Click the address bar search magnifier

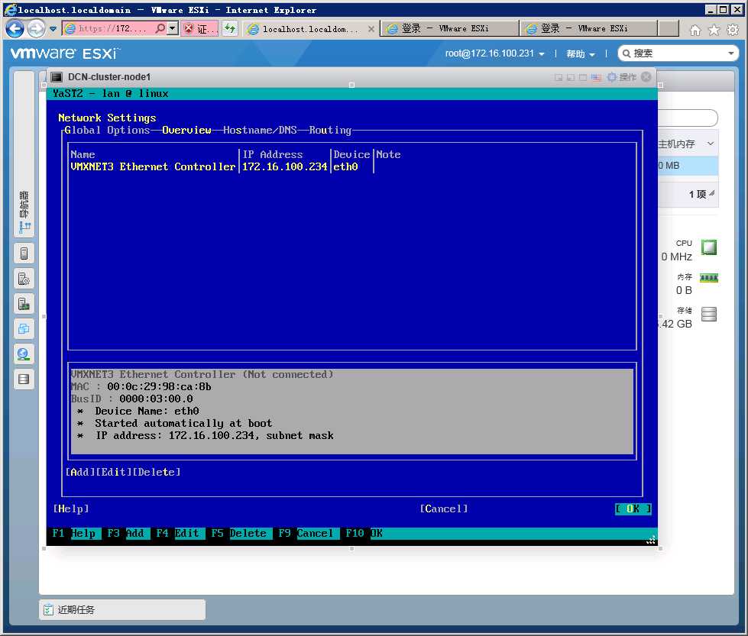click(x=160, y=28)
